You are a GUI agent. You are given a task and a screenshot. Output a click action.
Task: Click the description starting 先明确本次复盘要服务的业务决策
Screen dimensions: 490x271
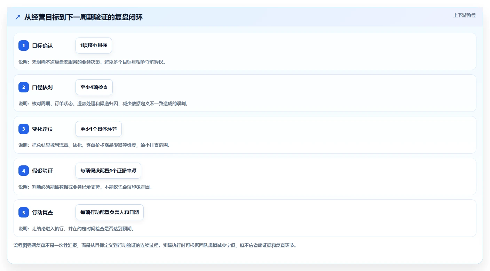coord(93,62)
